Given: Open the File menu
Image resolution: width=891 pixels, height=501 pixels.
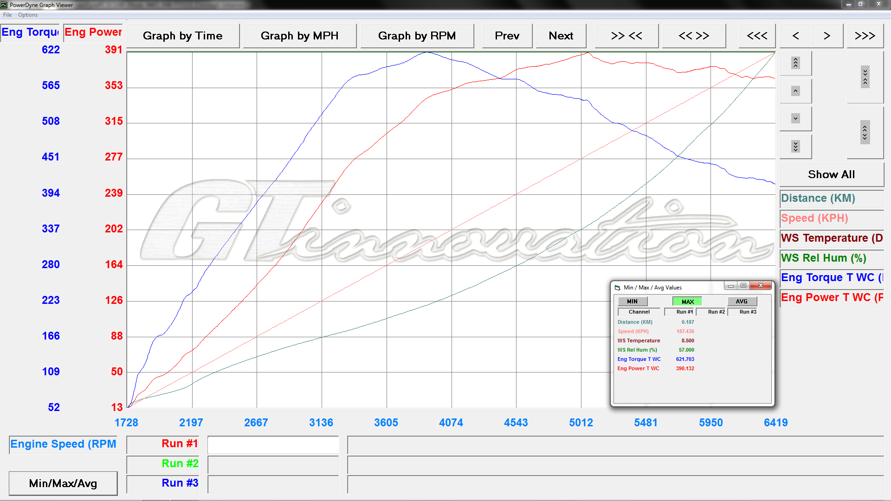Looking at the screenshot, I should pyautogui.click(x=7, y=15).
